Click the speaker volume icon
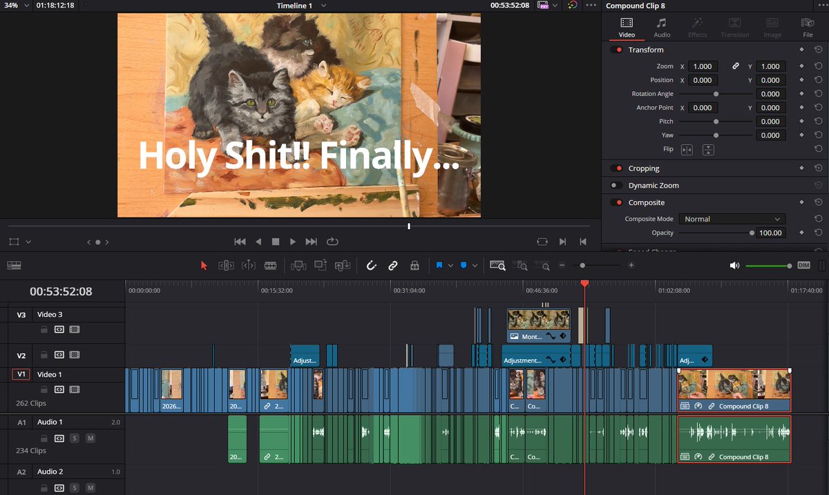Viewport: 829px width, 495px height. pyautogui.click(x=734, y=265)
